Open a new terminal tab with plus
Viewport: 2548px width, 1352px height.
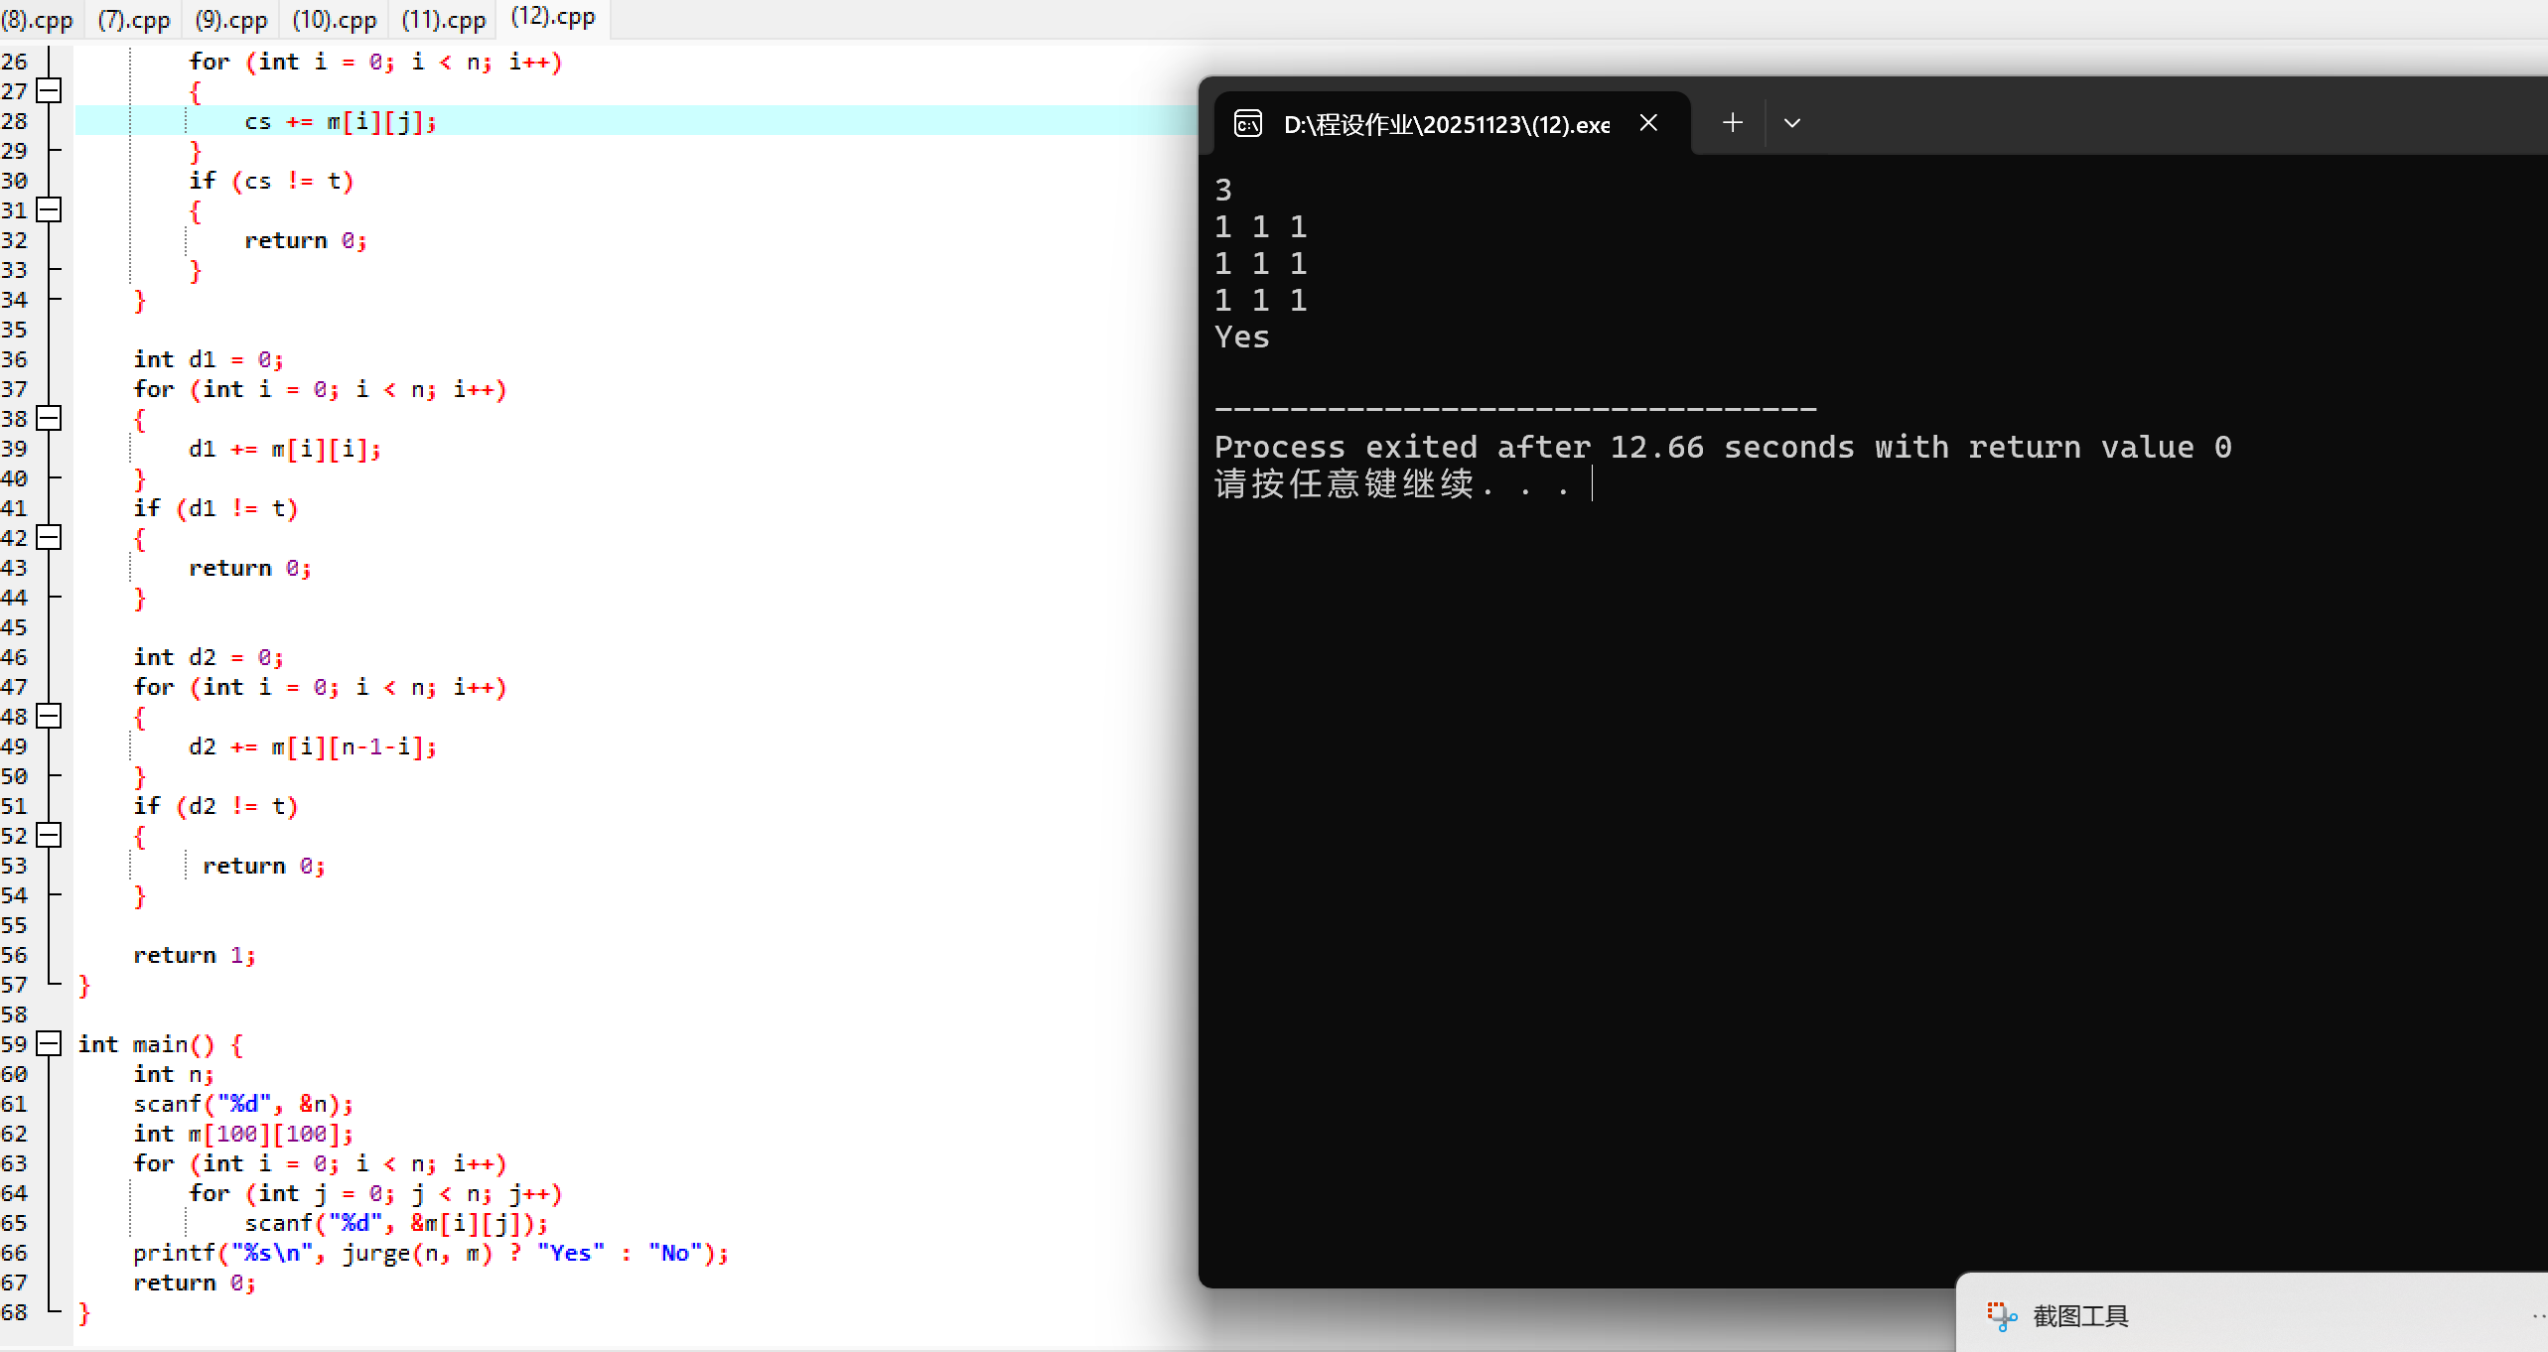tap(1733, 123)
